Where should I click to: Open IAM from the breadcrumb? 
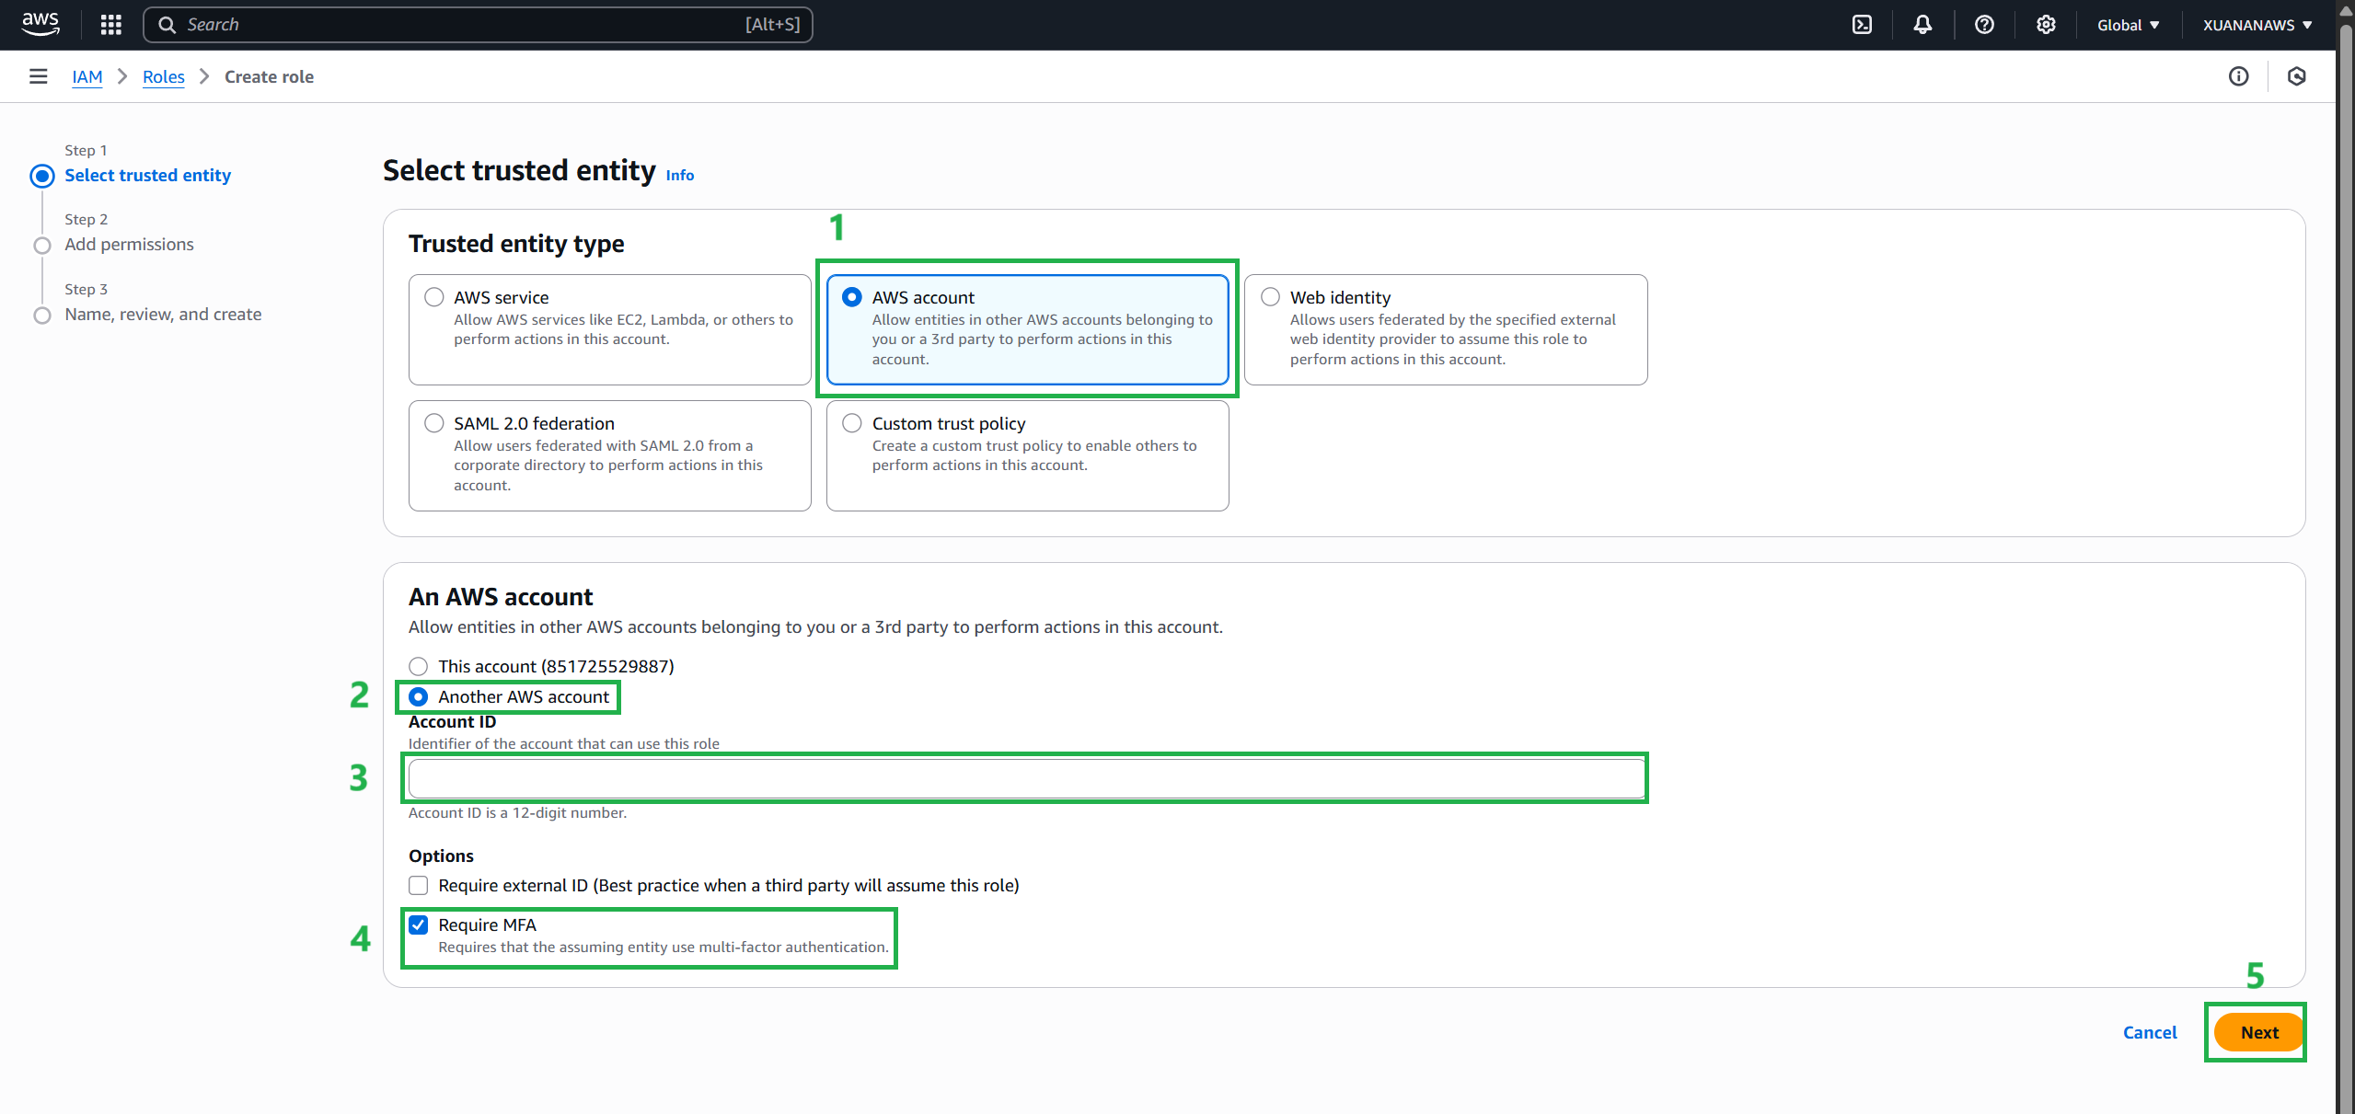[87, 76]
